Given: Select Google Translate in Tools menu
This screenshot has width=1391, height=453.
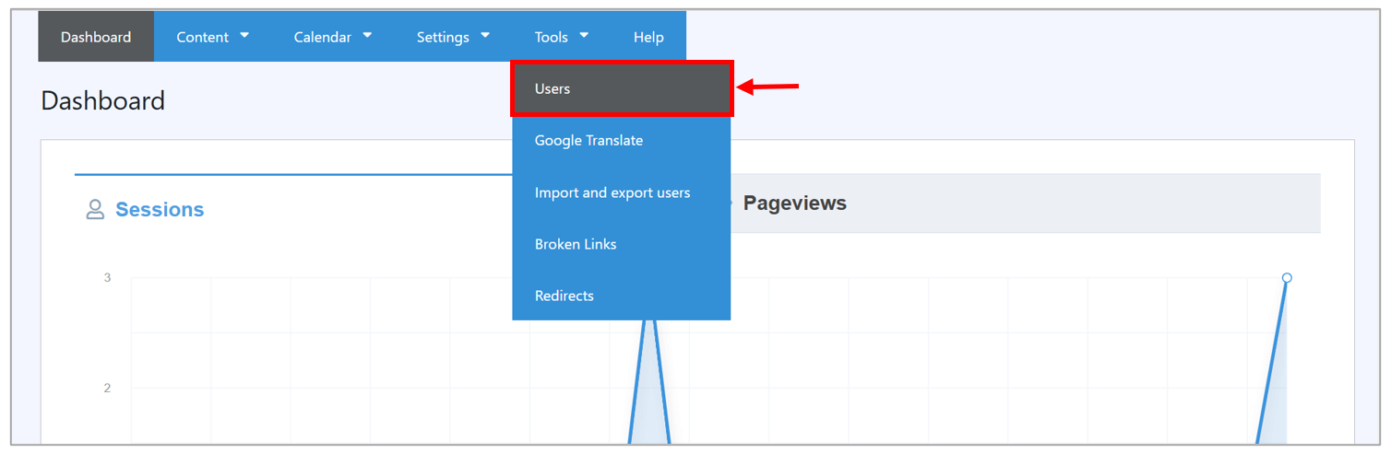Looking at the screenshot, I should 588,141.
